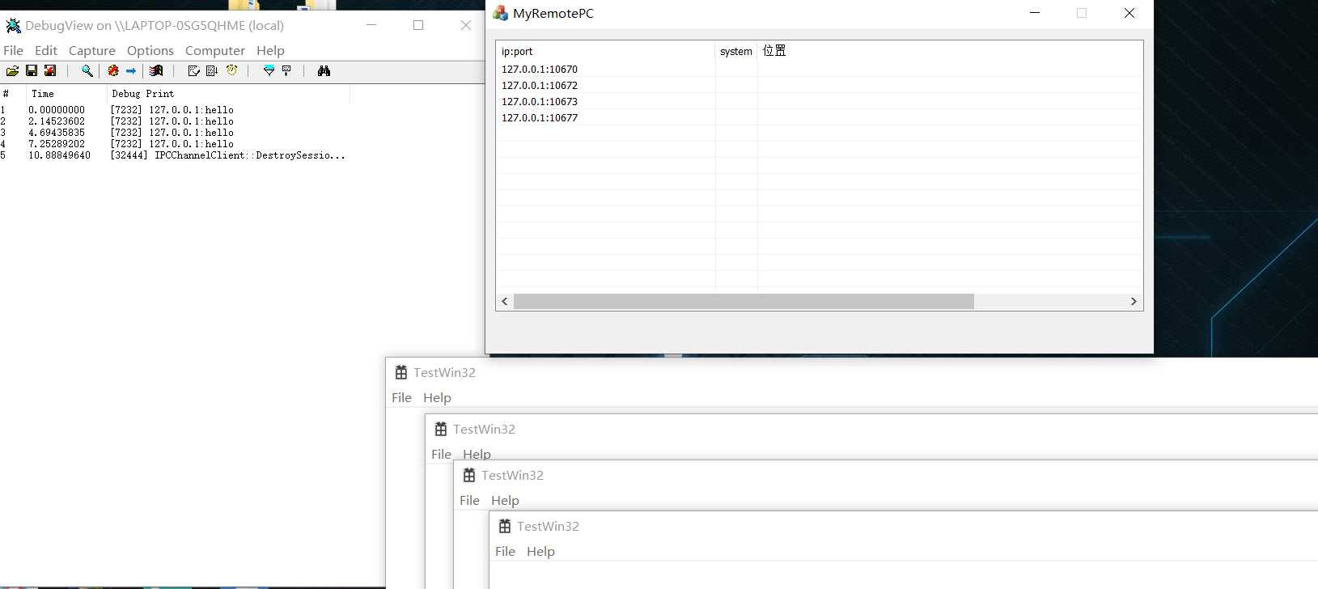This screenshot has height=589, width=1318.
Task: Toggle Capture Kernel gear icon in DebugView
Action: tap(113, 71)
